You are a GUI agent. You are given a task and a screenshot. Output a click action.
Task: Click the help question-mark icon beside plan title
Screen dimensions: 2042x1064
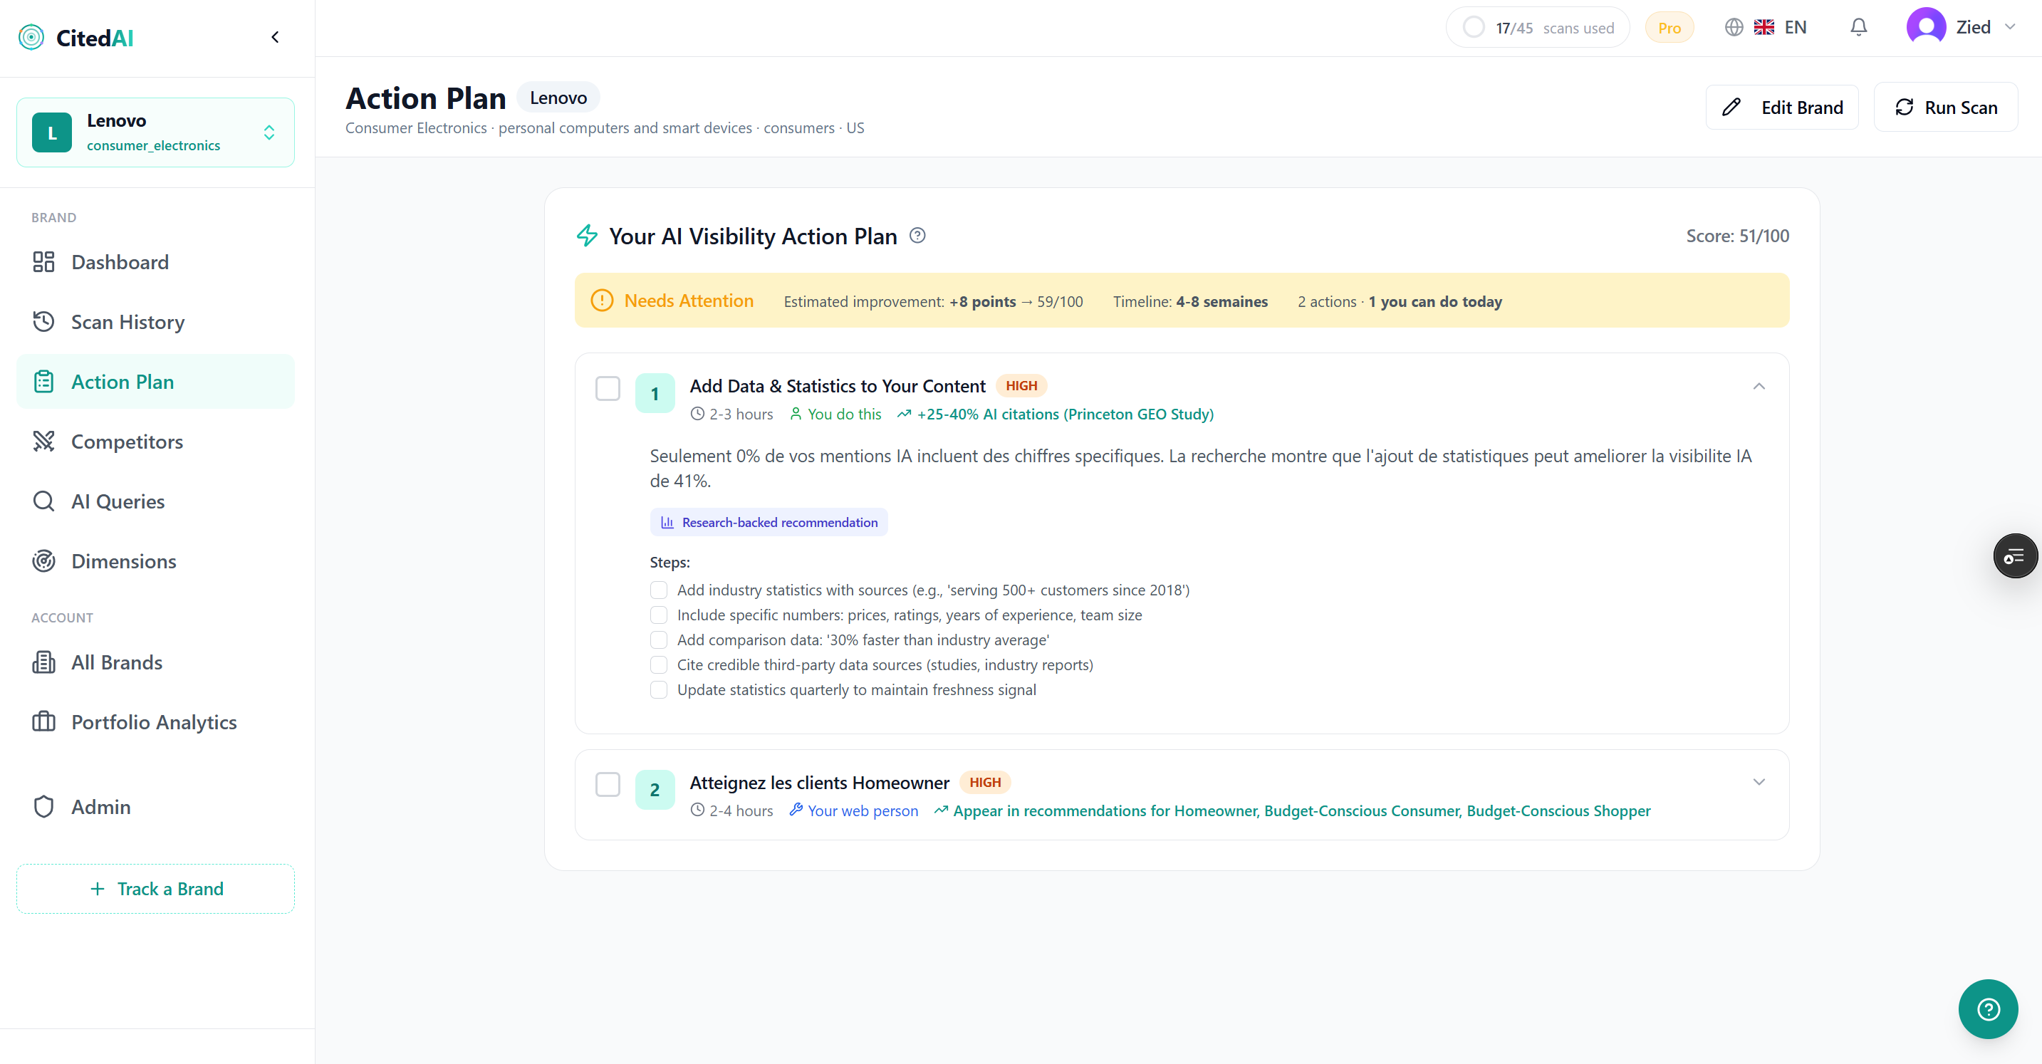917,236
